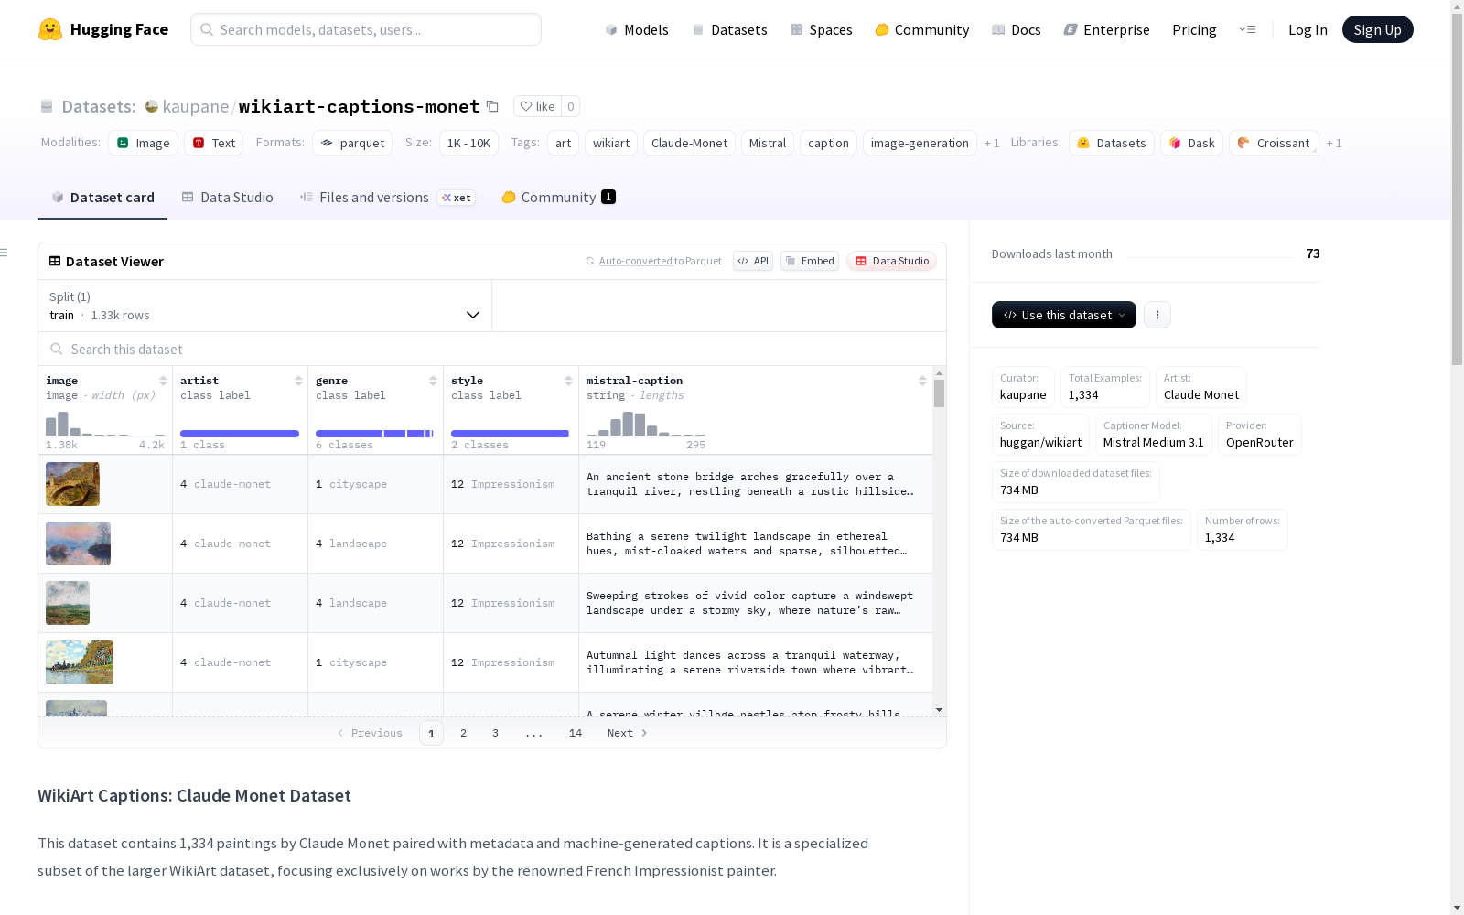Click the API button in viewer
The width and height of the screenshot is (1464, 915).
[753, 261]
